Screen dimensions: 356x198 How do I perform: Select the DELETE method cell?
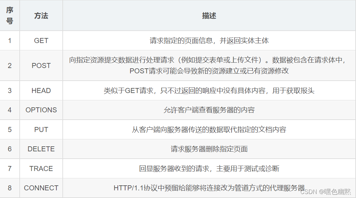pyautogui.click(x=41, y=149)
